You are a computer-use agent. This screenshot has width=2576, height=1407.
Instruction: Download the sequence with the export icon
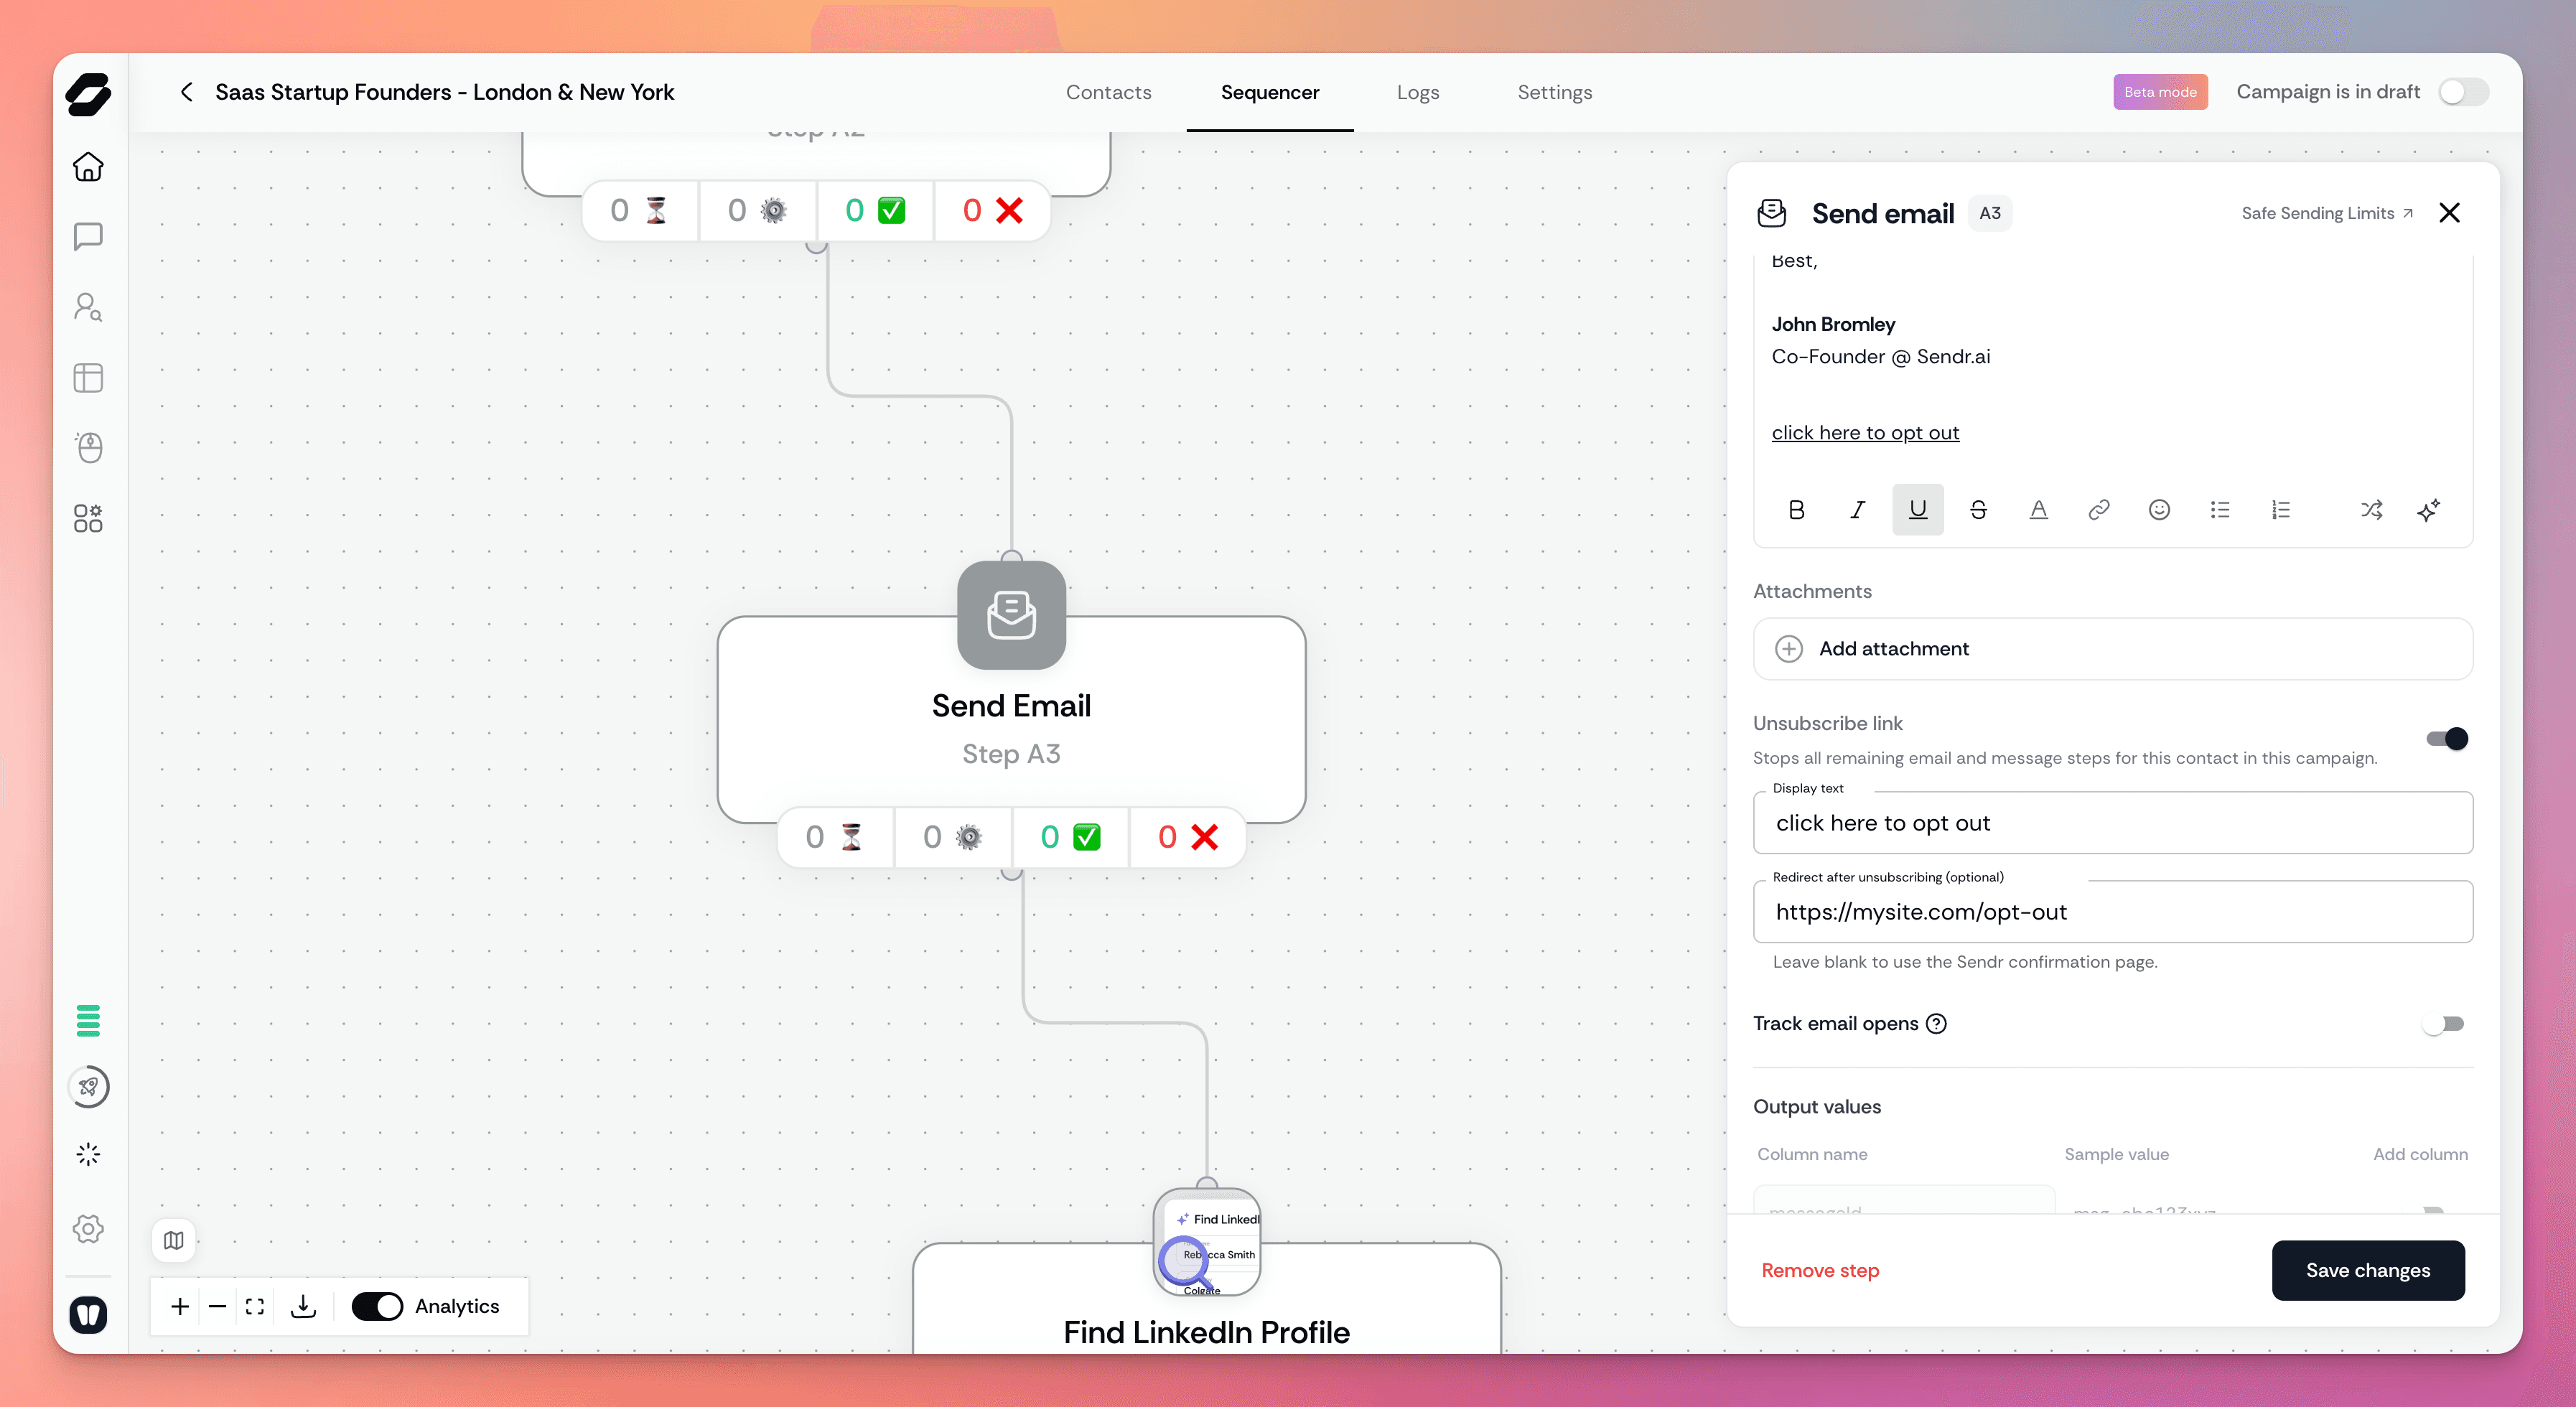click(303, 1306)
